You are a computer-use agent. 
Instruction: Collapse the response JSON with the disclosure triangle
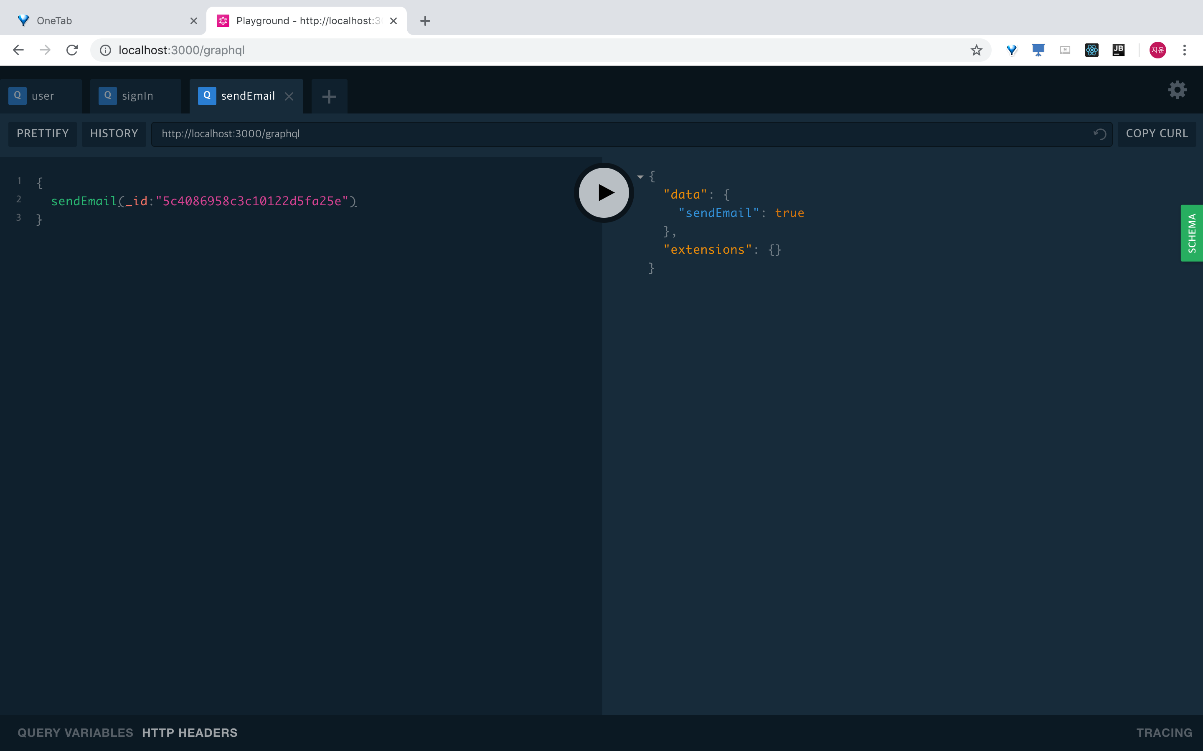tap(640, 177)
